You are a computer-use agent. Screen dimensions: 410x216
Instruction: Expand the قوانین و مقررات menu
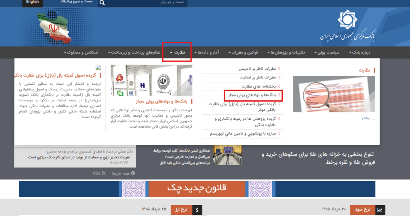coord(243,52)
